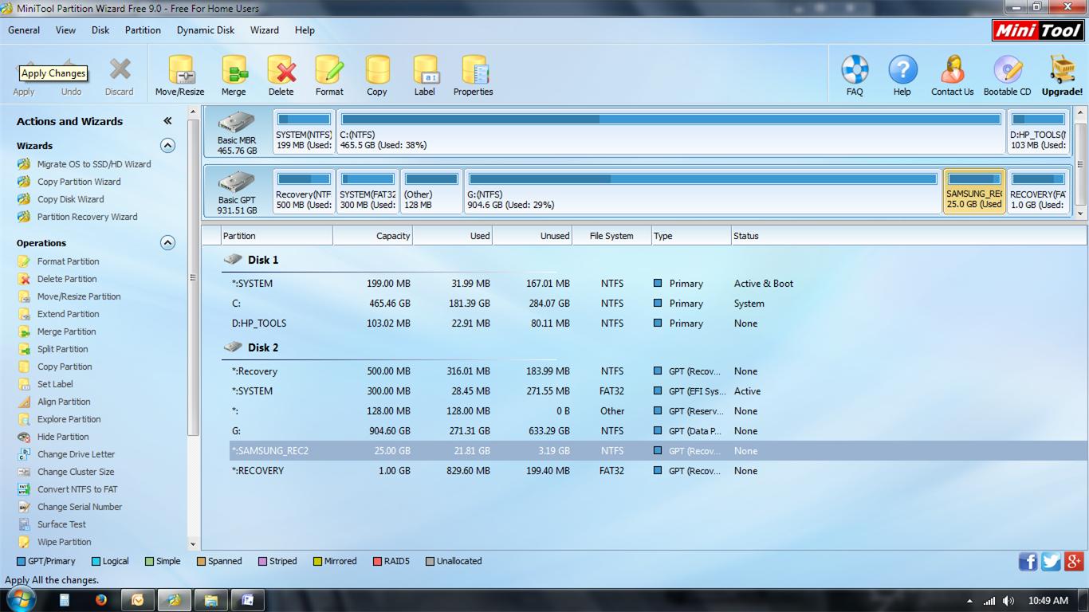Open the Disk menu
The image size is (1089, 612).
click(100, 30)
